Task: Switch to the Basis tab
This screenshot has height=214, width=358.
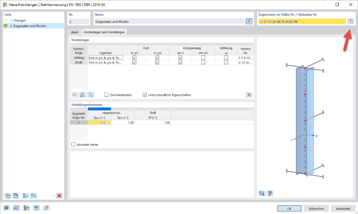Action: tap(74, 32)
